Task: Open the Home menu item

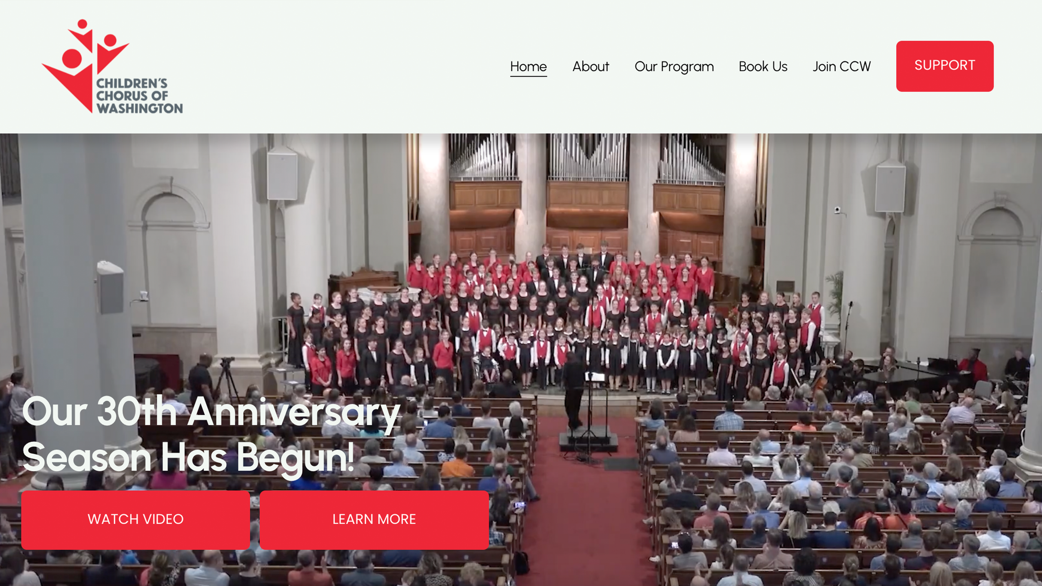Action: point(528,66)
